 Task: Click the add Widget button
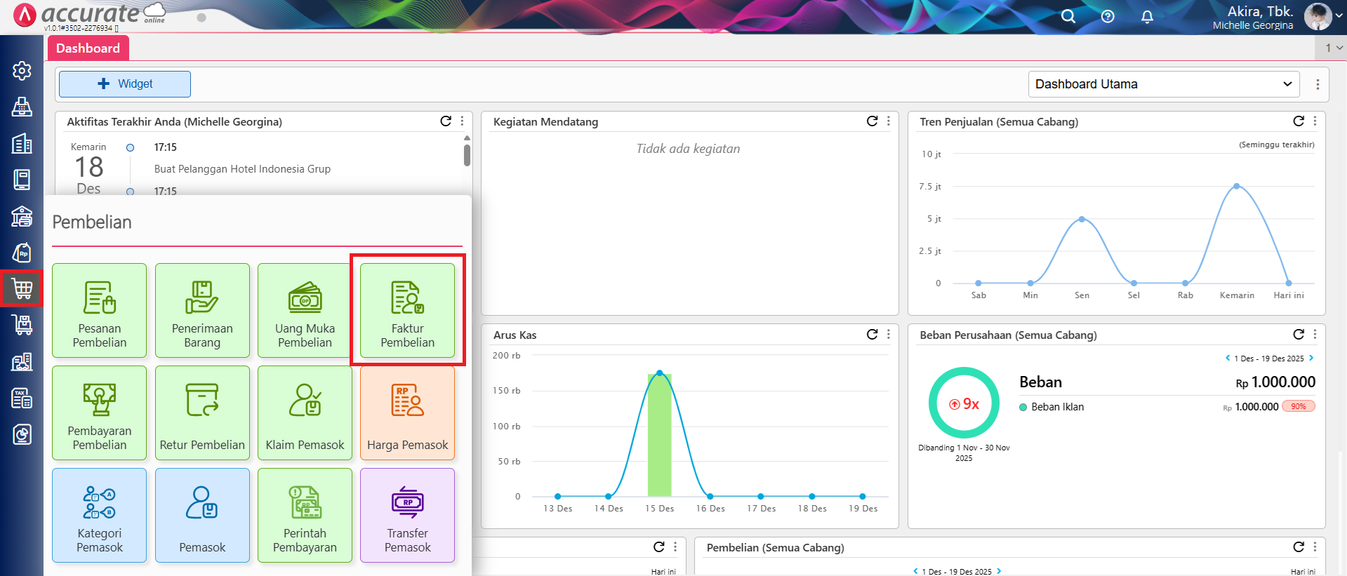(125, 84)
